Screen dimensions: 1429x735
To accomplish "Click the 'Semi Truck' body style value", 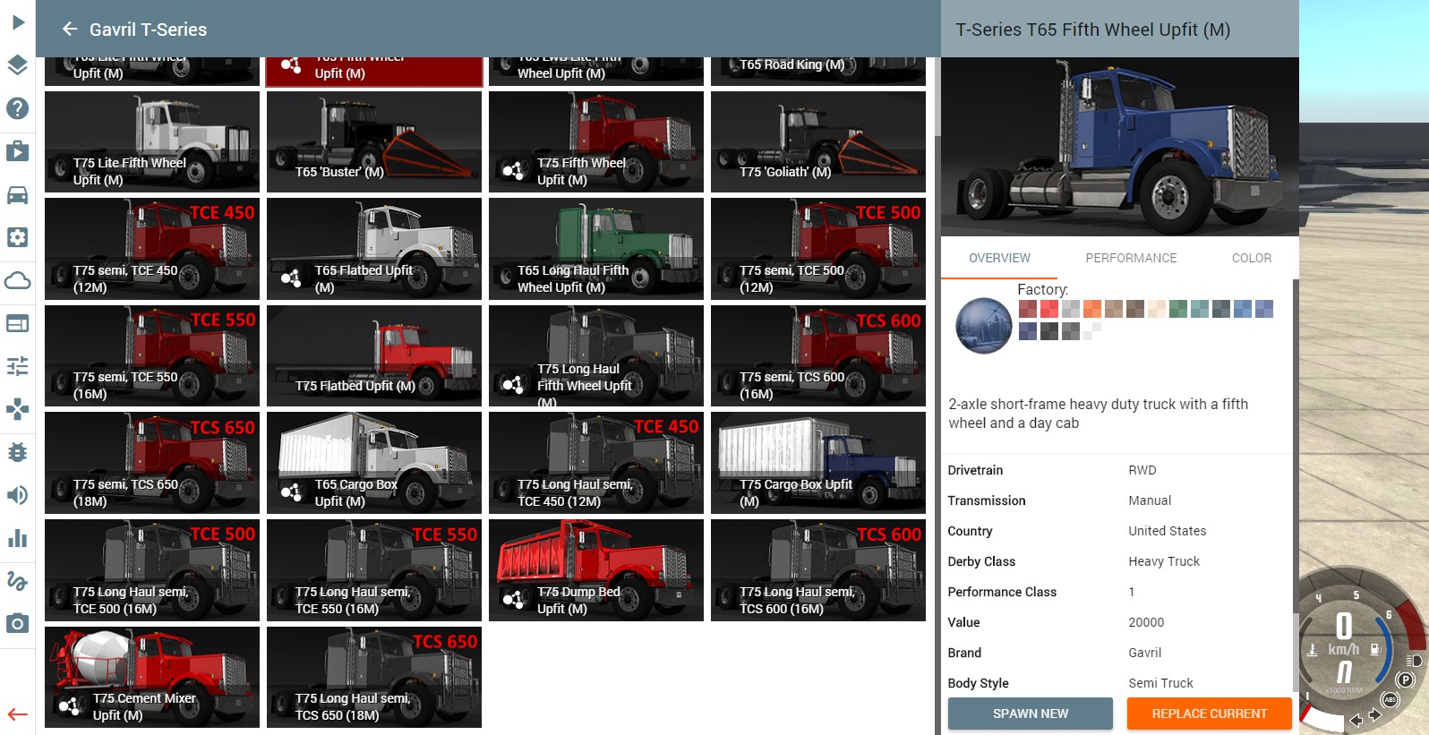I will (1160, 683).
